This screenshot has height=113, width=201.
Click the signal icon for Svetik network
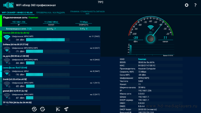point(7,84)
